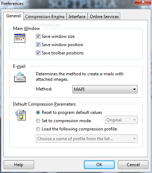Disable Save toolbar positions

[38, 53]
